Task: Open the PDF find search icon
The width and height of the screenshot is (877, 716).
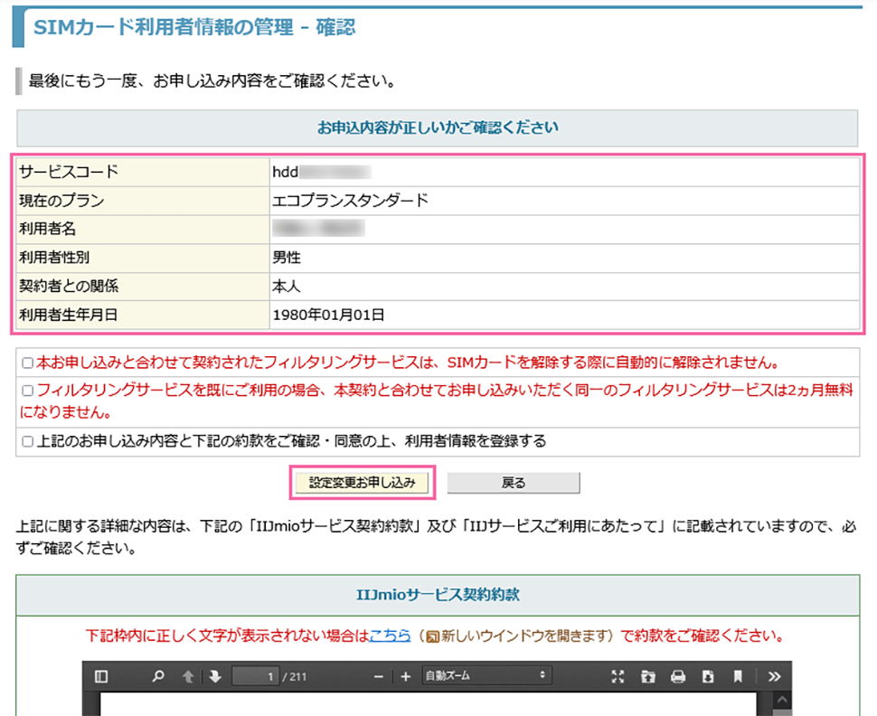Action: 159,676
